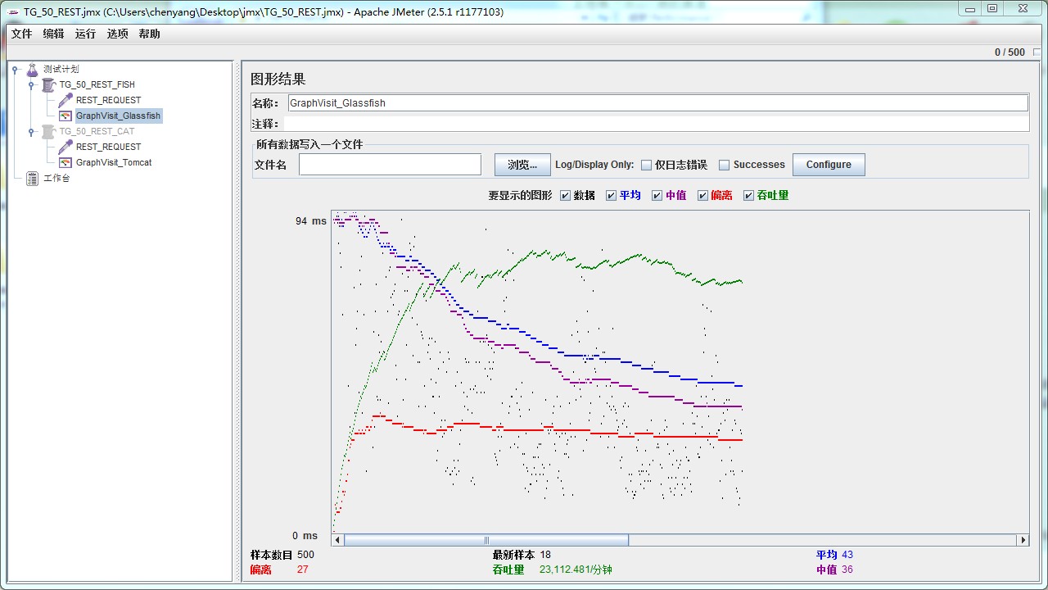Viewport: 1048px width, 590px height.
Task: Check the Successes checkbox
Action: point(724,164)
